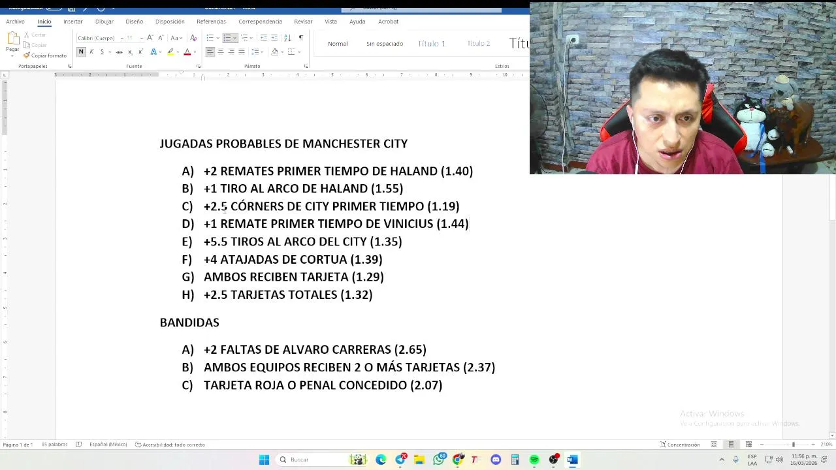Screen dimensions: 836x470
Task: Apply red font color
Action: click(187, 52)
